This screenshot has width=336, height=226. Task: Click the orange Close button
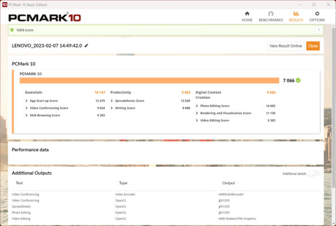313,46
